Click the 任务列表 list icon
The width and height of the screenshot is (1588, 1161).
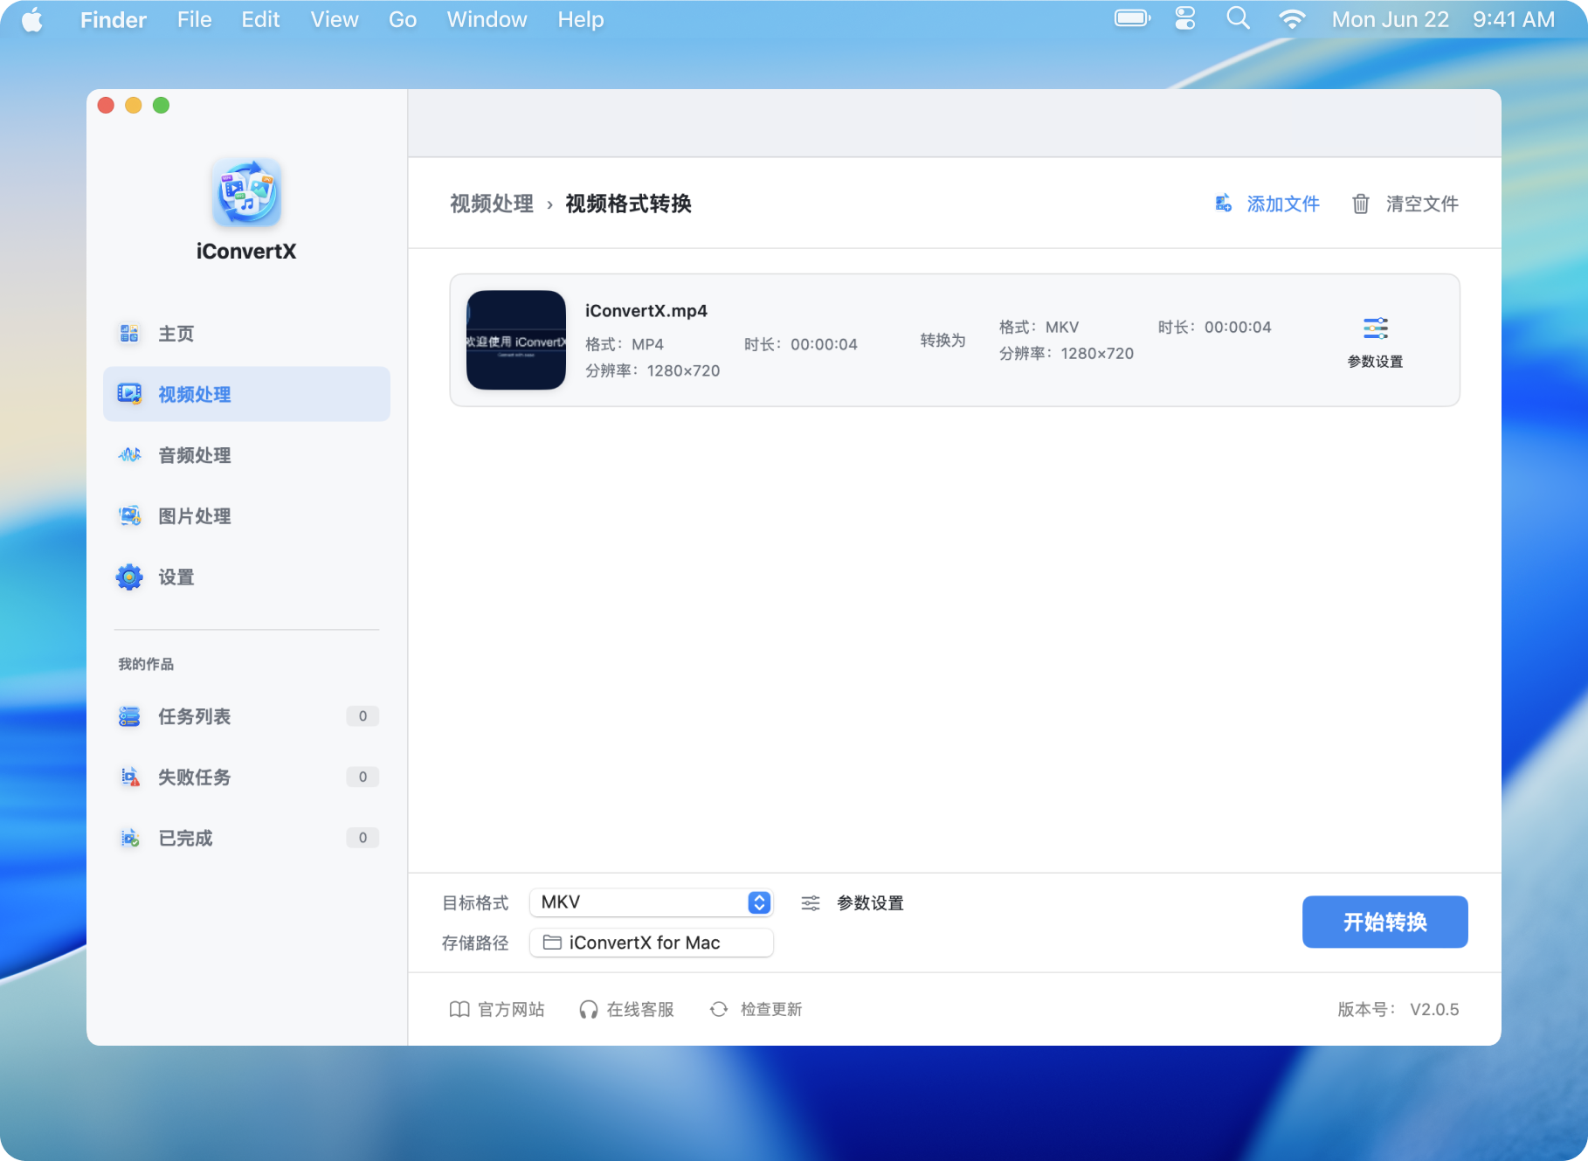click(129, 716)
